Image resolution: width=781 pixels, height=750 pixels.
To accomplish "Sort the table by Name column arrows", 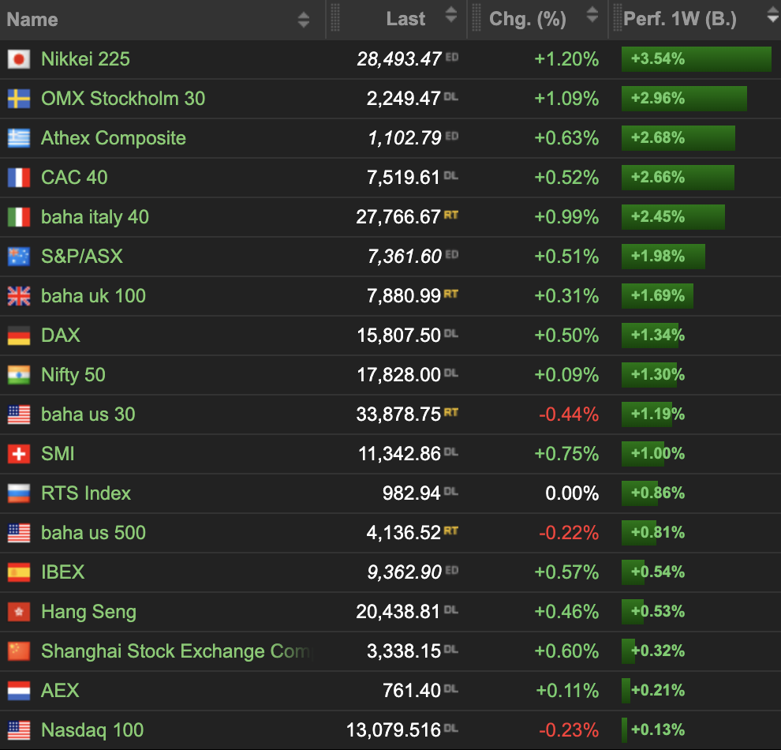I will 304,20.
